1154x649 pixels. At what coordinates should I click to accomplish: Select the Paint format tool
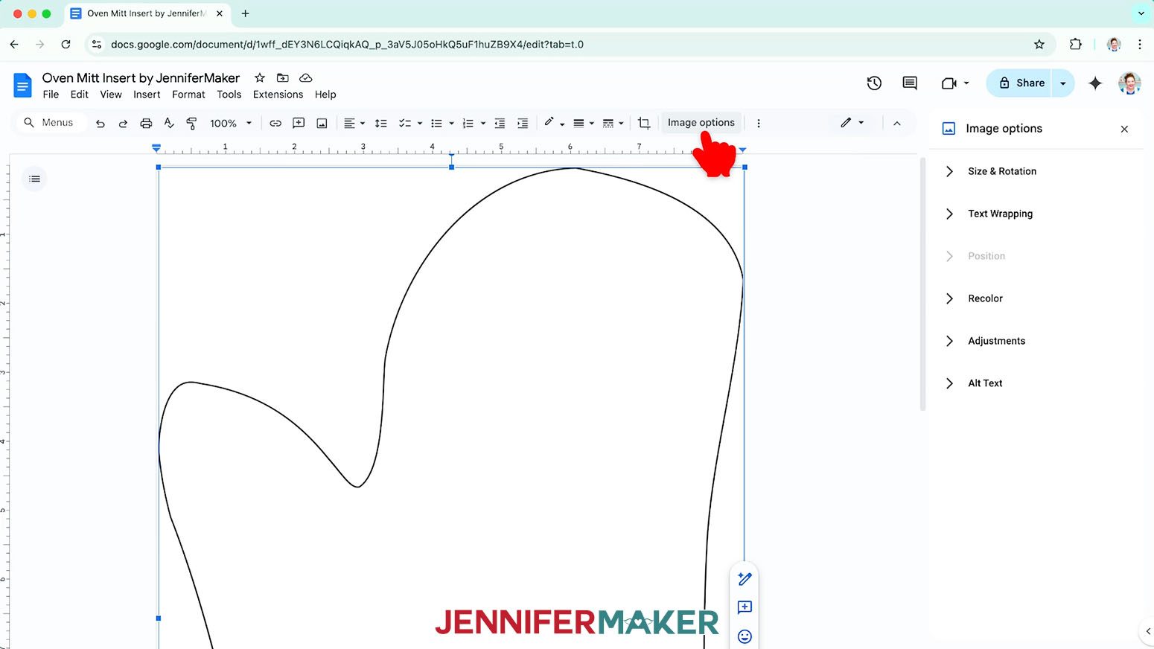pos(191,124)
